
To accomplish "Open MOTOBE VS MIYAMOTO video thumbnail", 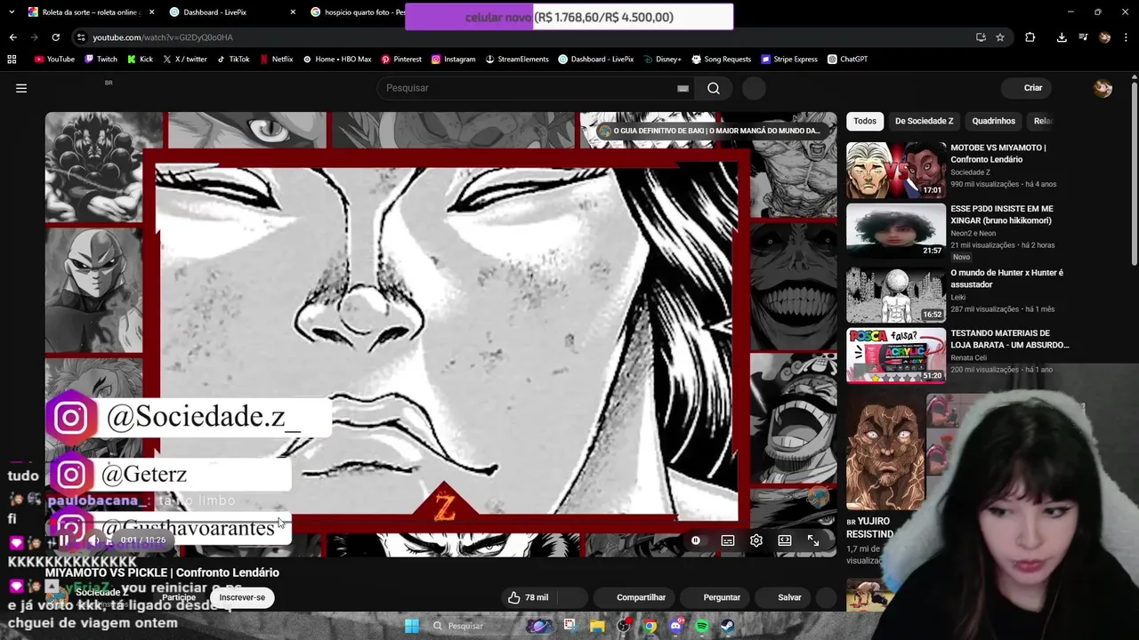I will tap(896, 170).
